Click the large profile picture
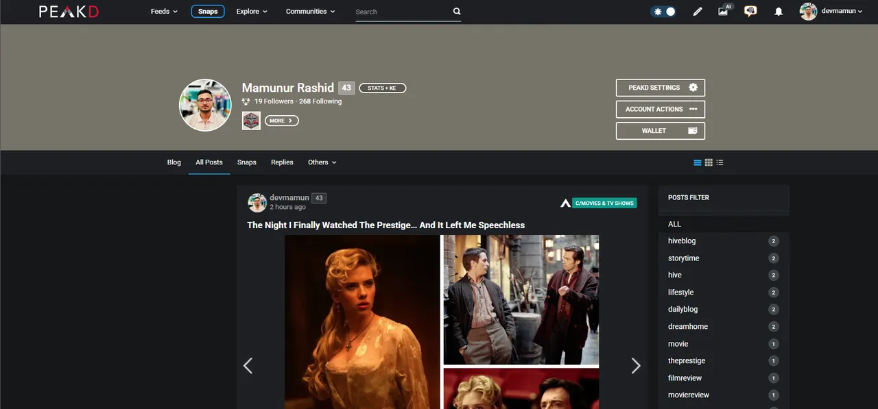 tap(205, 105)
